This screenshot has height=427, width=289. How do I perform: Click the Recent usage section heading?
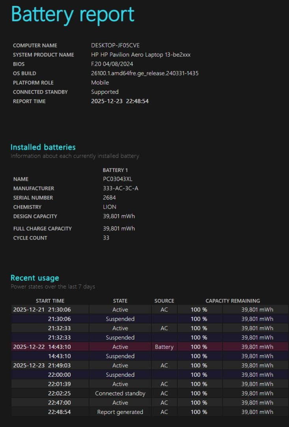click(x=35, y=278)
